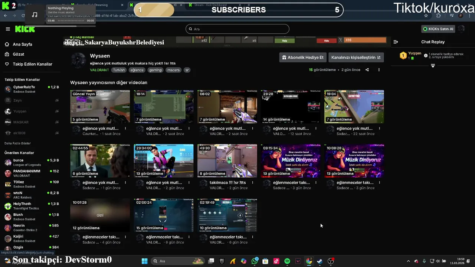This screenshot has height=267, width=475.
Task: Click Yuqqen username in Chat Replay
Action: point(415,53)
